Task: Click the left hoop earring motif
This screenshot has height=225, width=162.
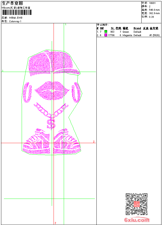Action: pos(27,92)
